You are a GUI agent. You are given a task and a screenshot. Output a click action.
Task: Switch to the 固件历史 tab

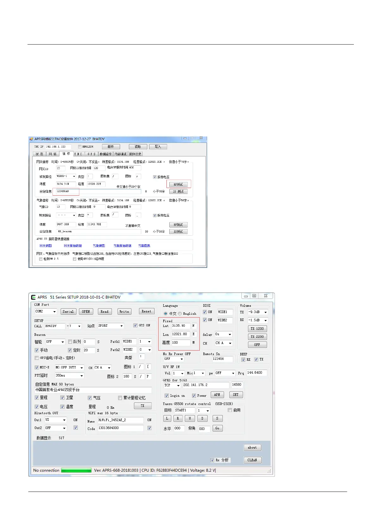click(x=135, y=154)
